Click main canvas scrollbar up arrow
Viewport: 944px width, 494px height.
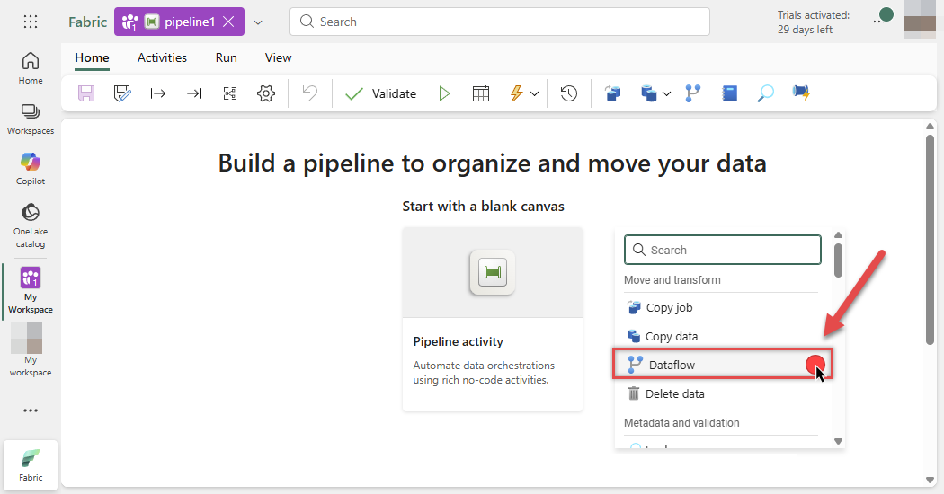(931, 127)
